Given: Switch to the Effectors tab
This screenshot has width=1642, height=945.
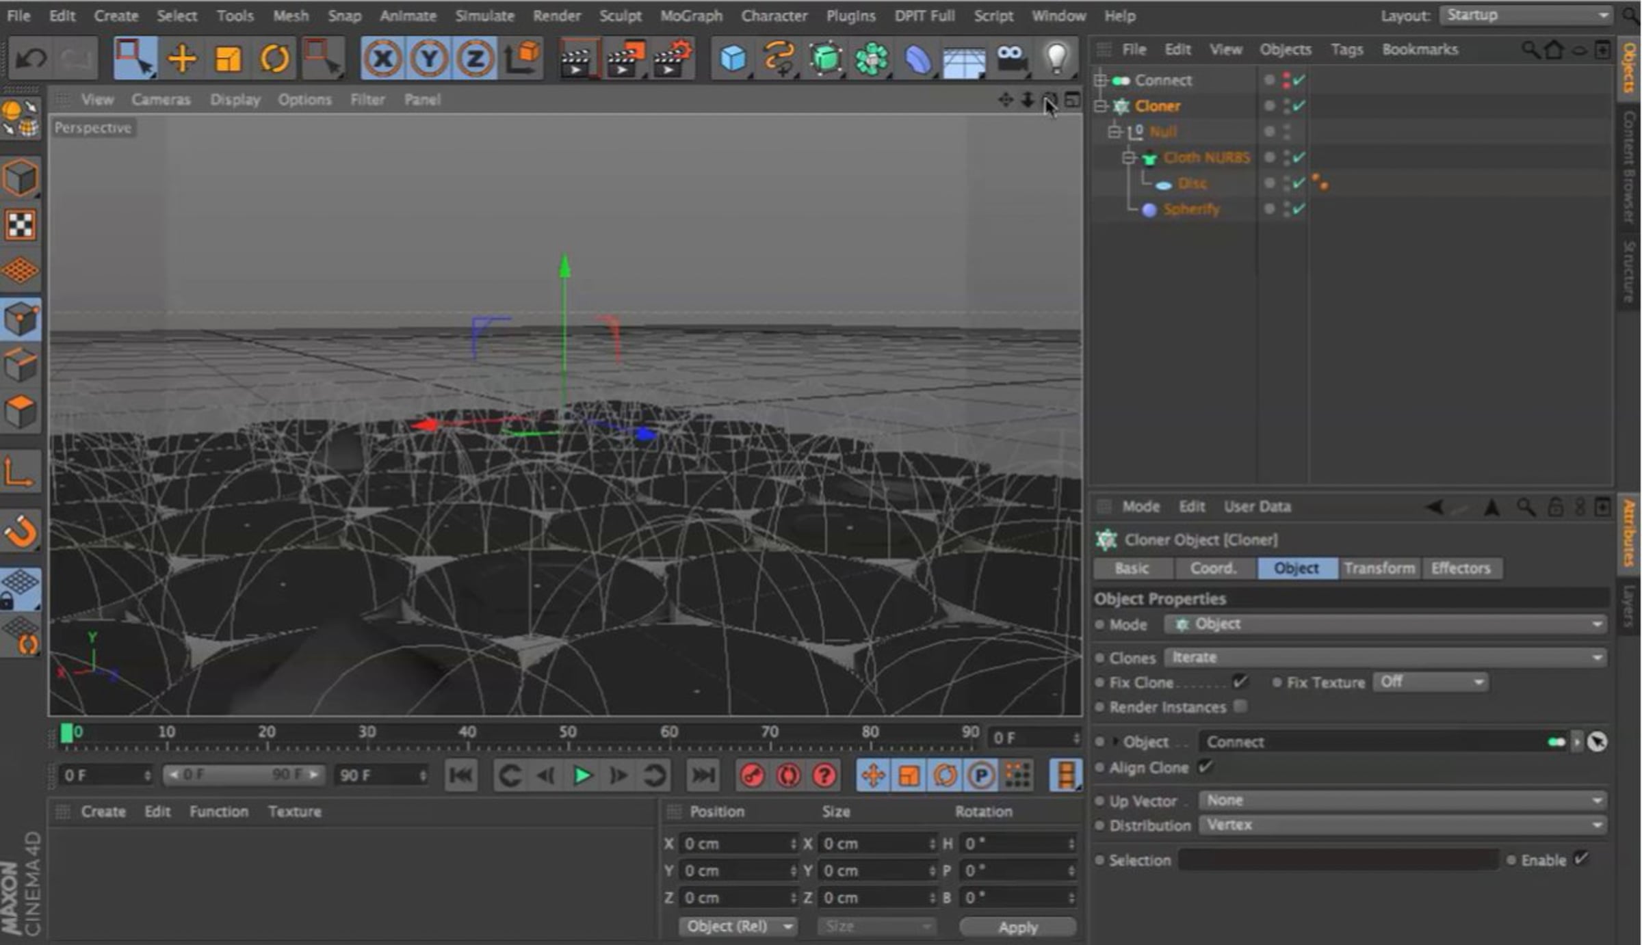Looking at the screenshot, I should point(1461,568).
